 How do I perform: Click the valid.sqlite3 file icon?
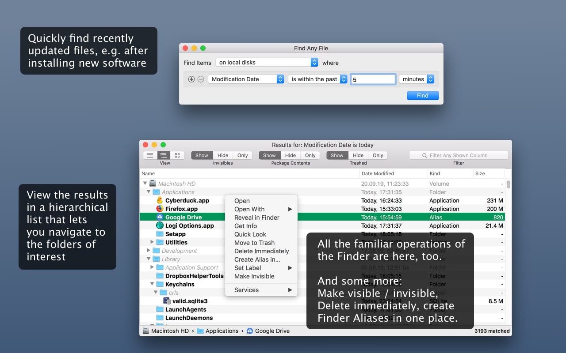pyautogui.click(x=167, y=301)
